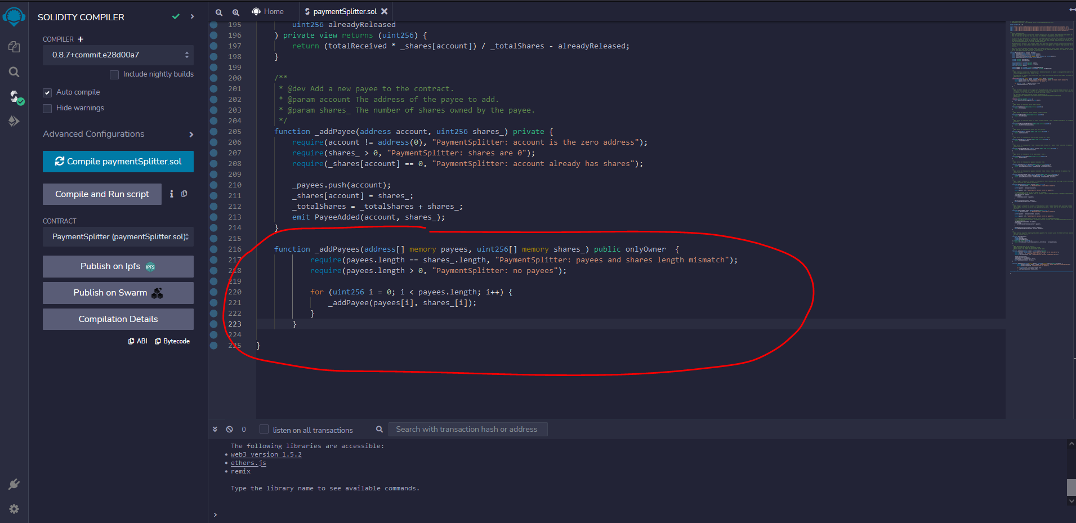Set breakpoint dot on line 205
The height and width of the screenshot is (523, 1076).
(x=214, y=132)
